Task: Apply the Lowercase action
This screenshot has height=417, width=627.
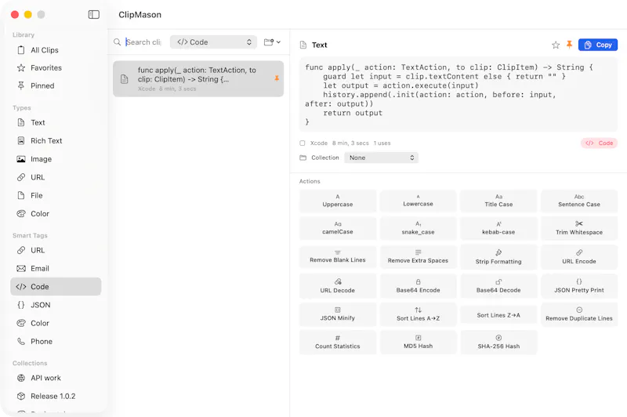Action: pos(418,201)
